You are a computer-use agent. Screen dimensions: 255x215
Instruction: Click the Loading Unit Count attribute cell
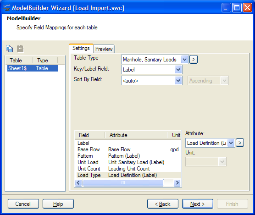(x=129, y=169)
